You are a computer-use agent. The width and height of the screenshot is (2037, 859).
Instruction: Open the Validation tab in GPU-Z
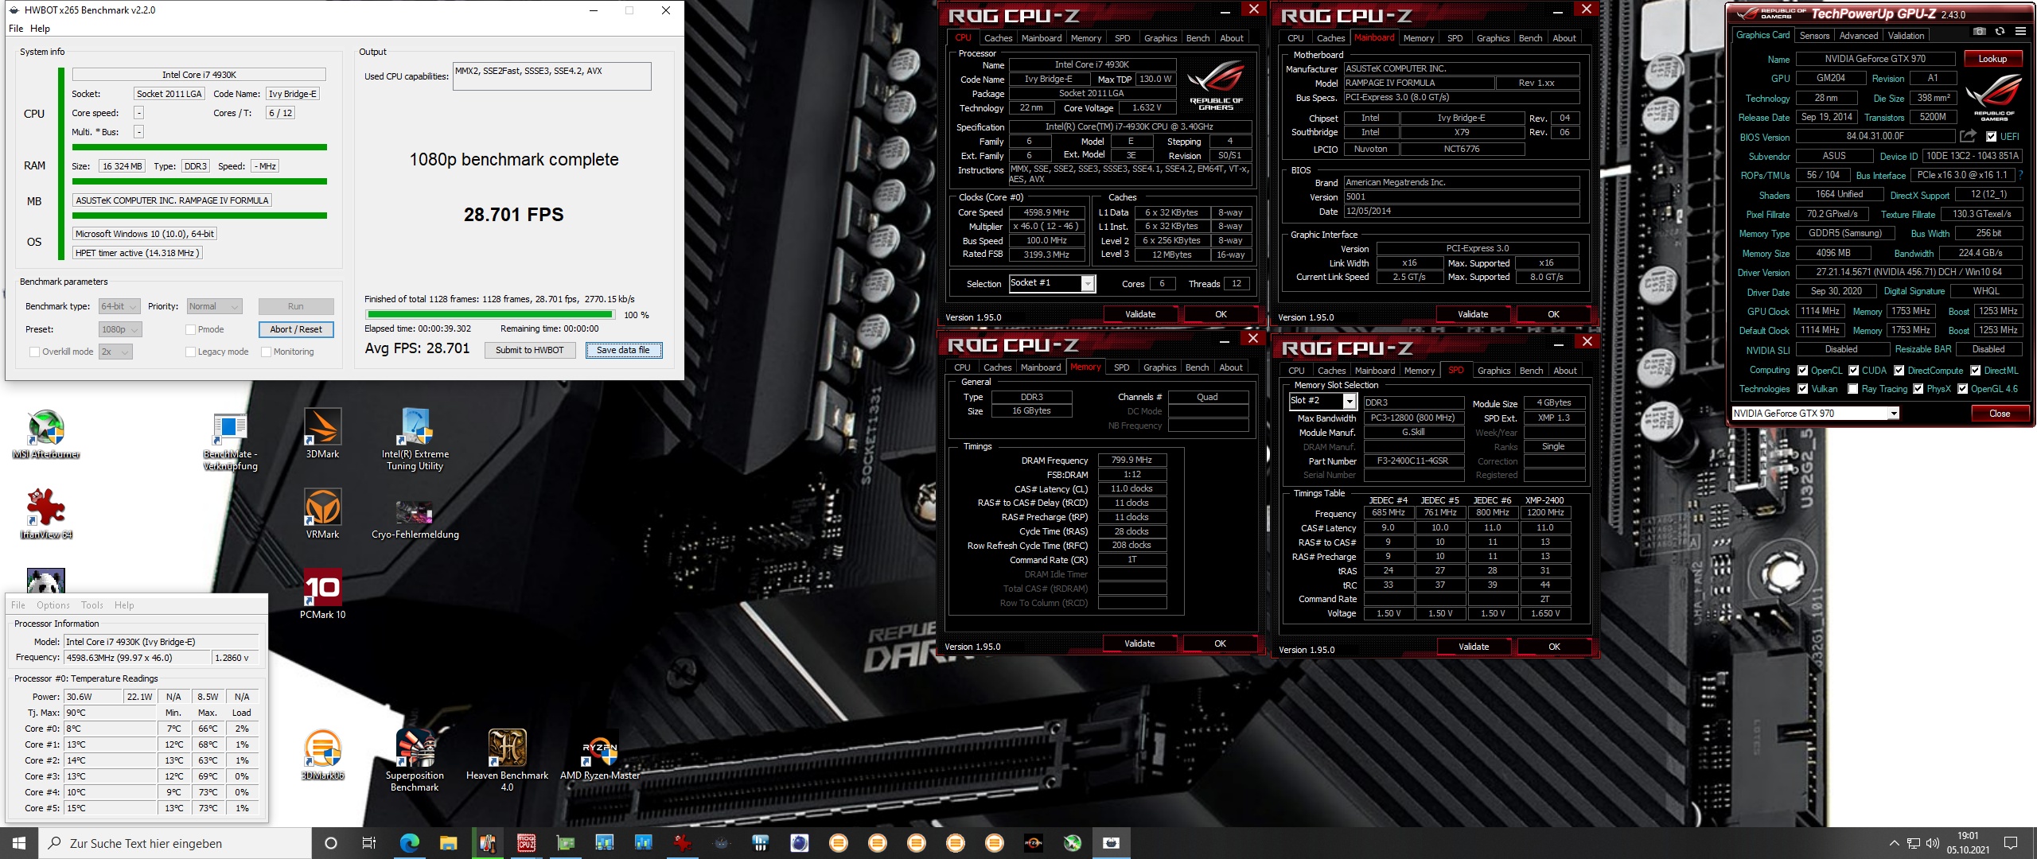1907,35
